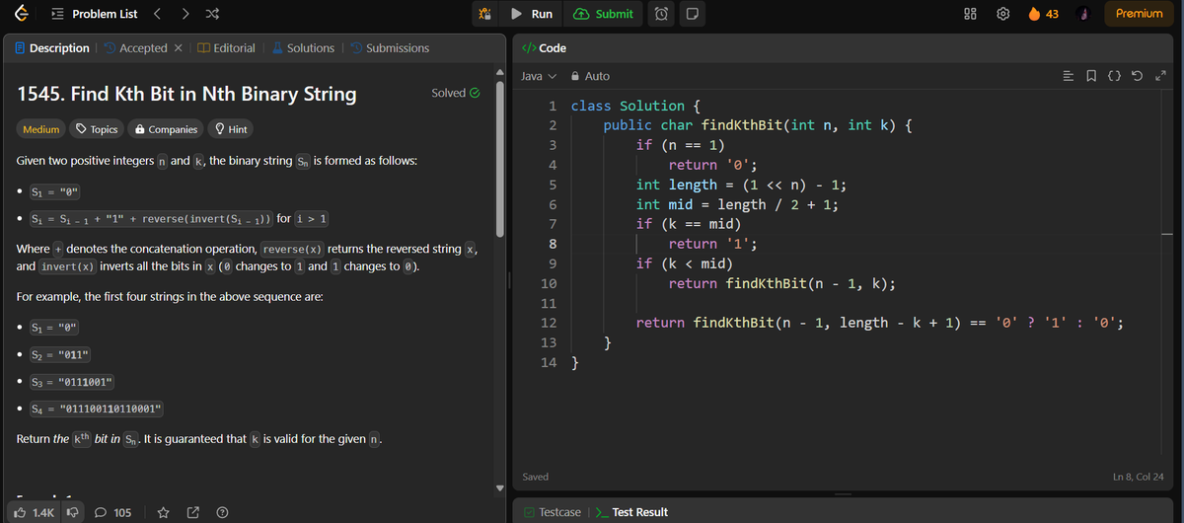
Task: Open the layout manager grid icon
Action: coord(970,14)
